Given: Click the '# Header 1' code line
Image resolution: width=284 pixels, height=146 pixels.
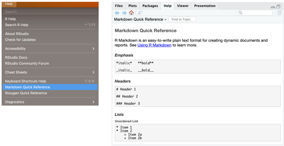Looking at the screenshot, I should (x=126, y=89).
